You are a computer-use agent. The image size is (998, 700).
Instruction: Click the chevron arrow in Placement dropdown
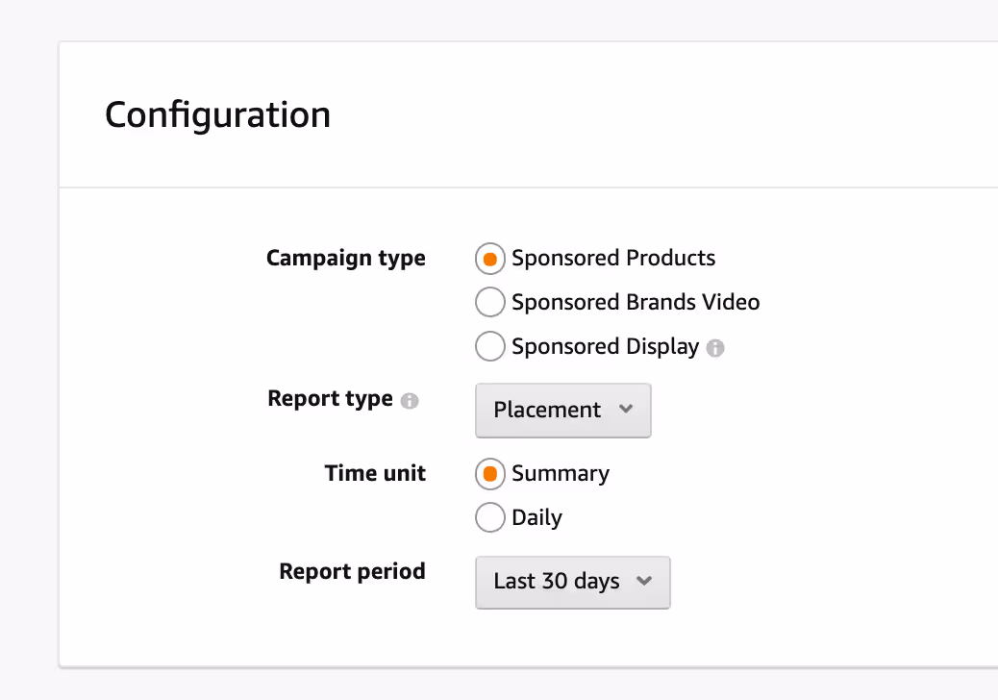click(x=626, y=409)
